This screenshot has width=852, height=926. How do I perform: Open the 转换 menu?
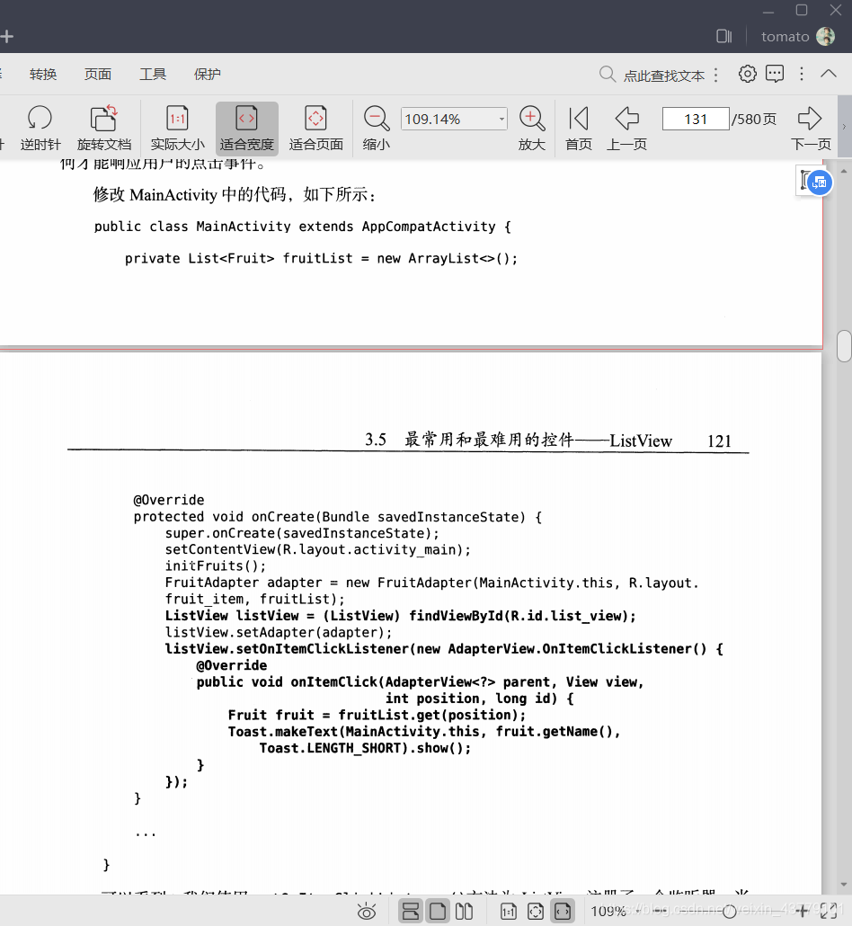click(43, 75)
